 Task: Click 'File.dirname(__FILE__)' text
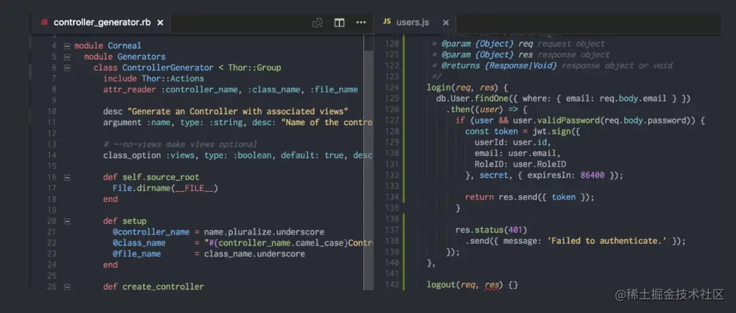click(166, 188)
